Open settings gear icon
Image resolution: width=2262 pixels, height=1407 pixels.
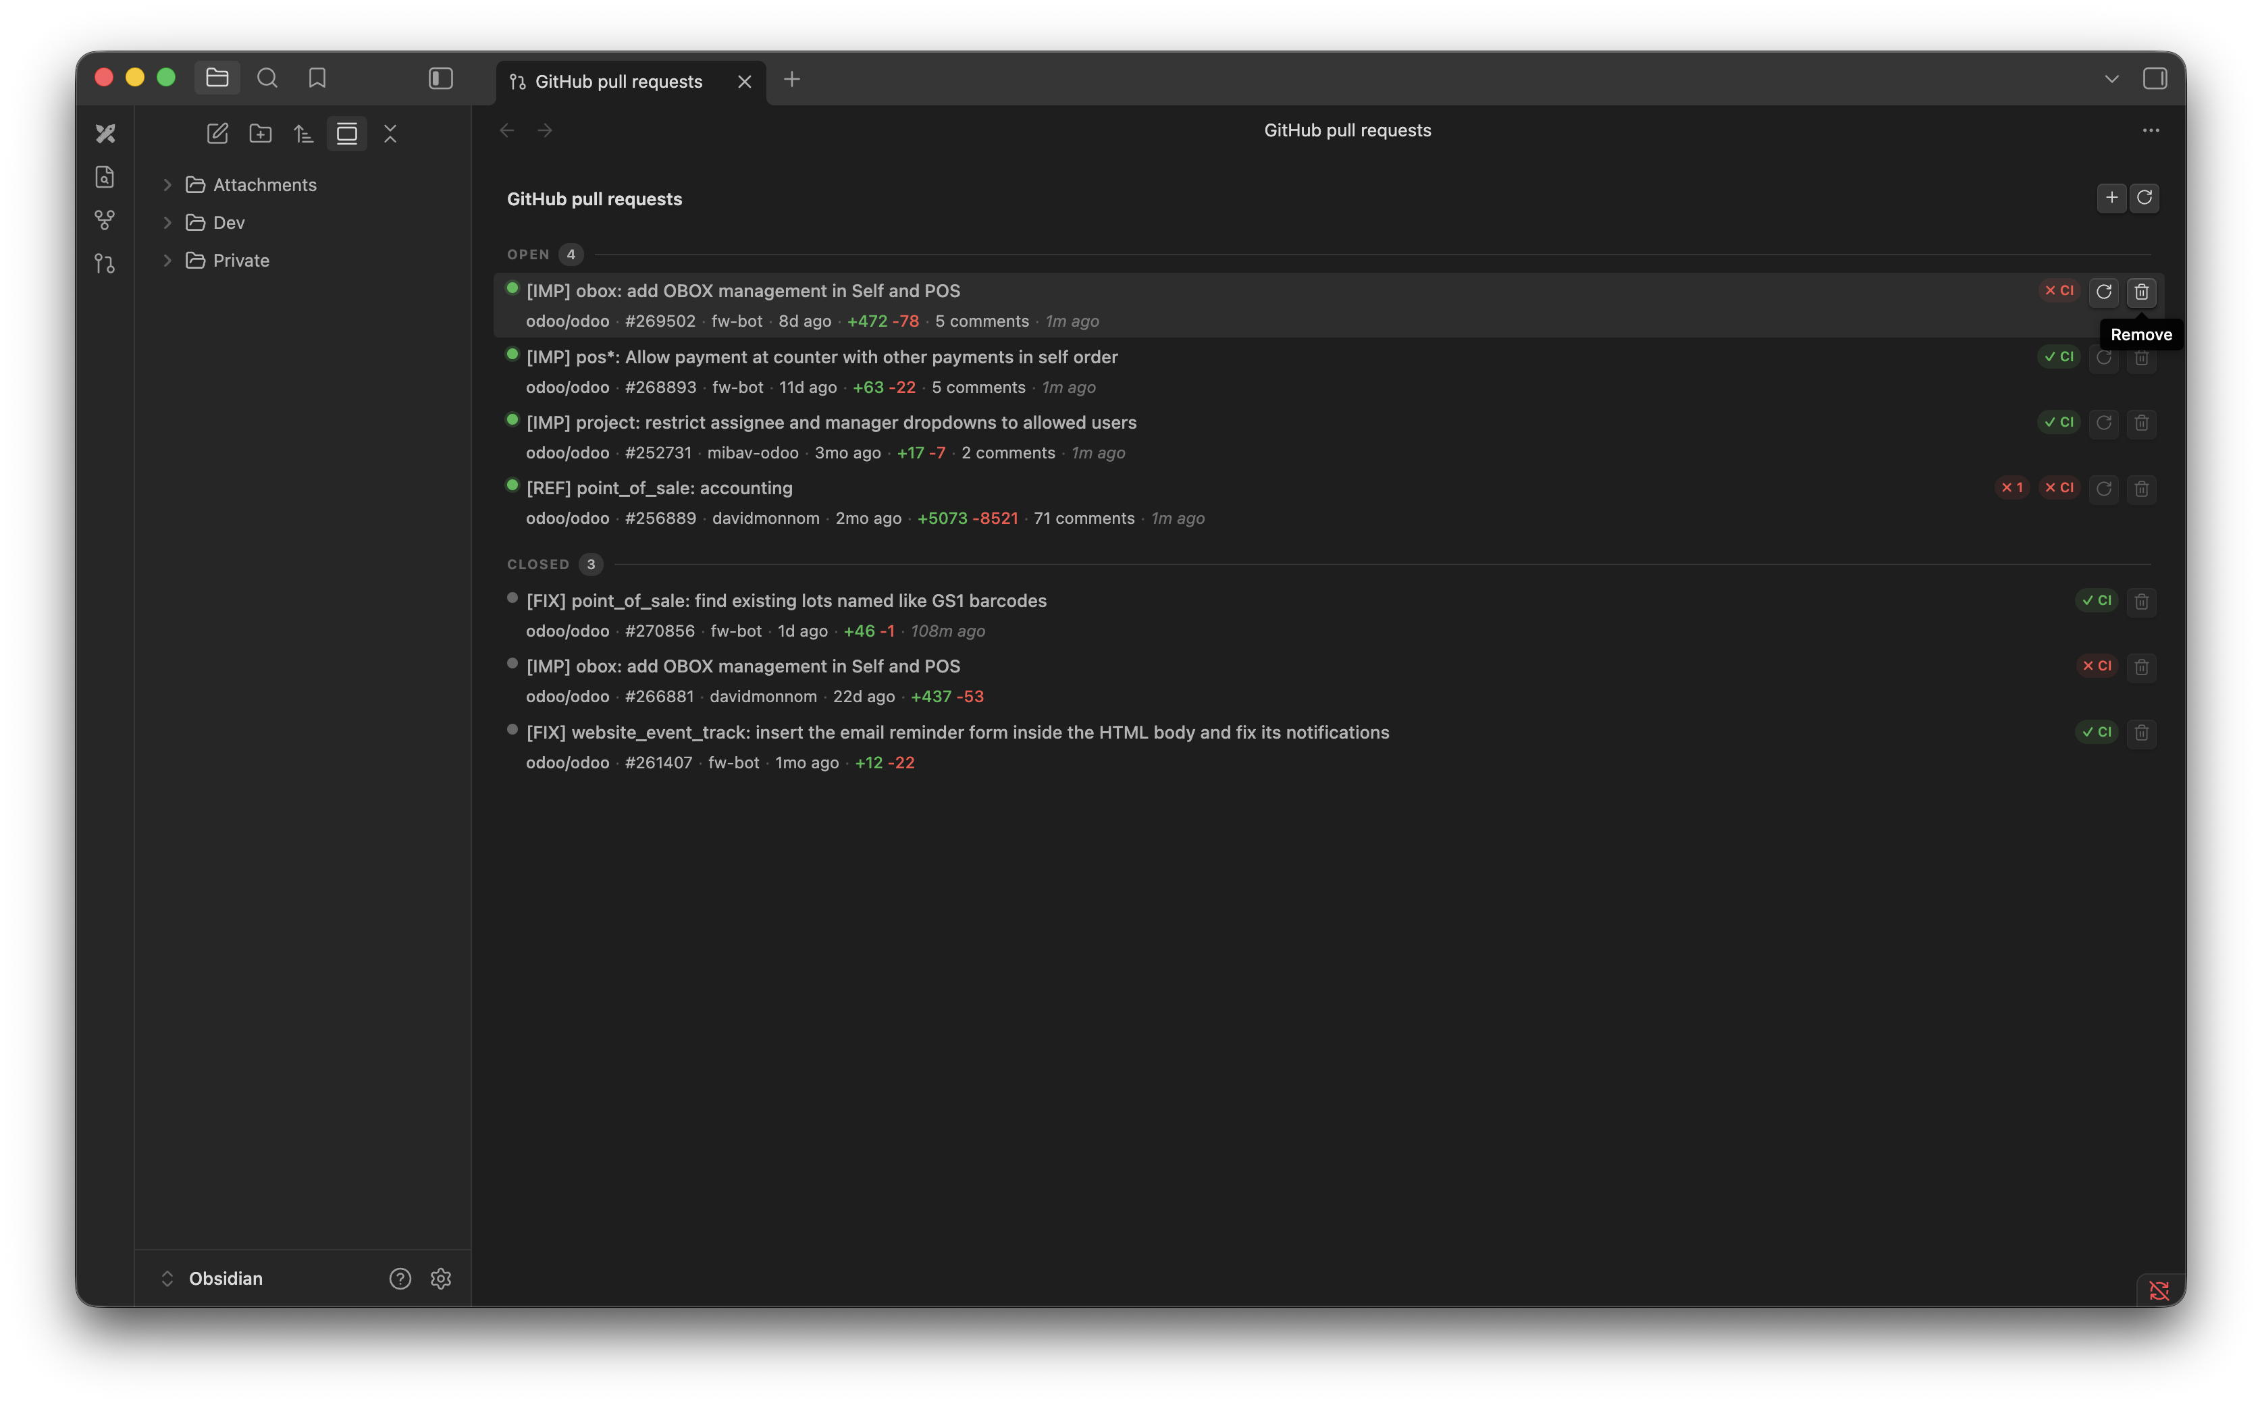coord(441,1279)
